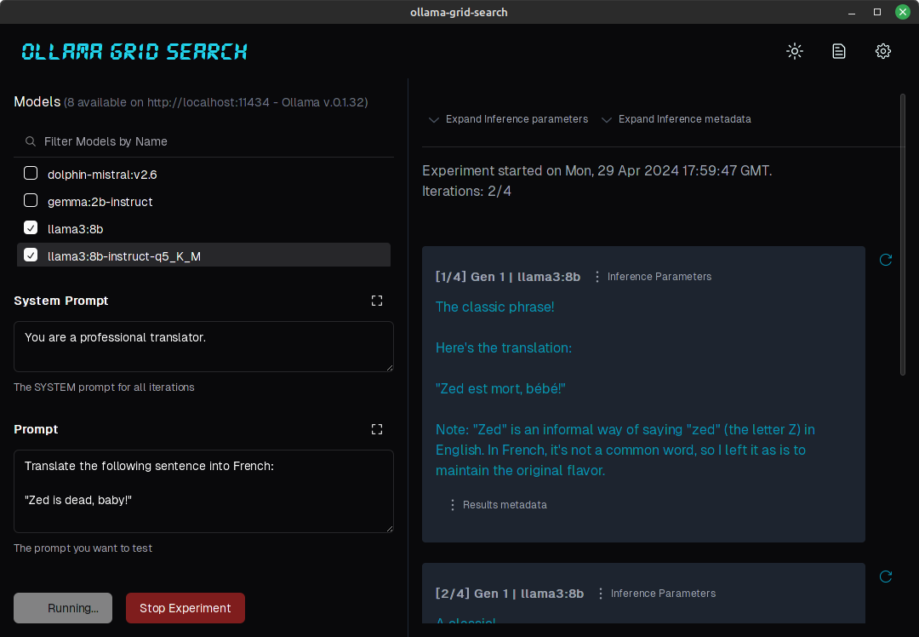This screenshot has height=637, width=919.
Task: Expand Prompt editor fullscreen icon
Action: pos(377,429)
